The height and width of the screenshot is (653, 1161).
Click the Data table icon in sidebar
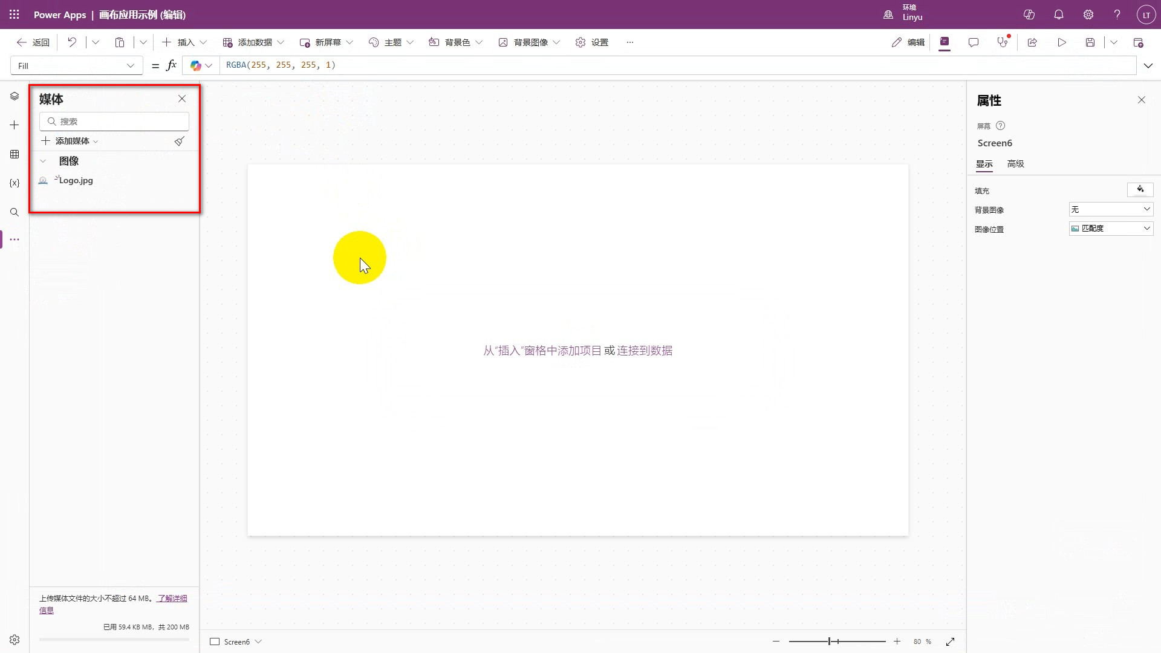(x=15, y=154)
